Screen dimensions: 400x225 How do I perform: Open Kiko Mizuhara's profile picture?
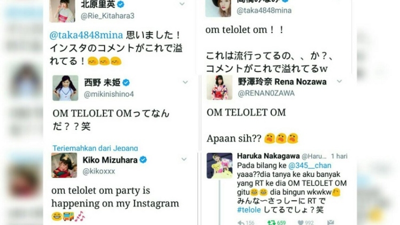(64, 165)
